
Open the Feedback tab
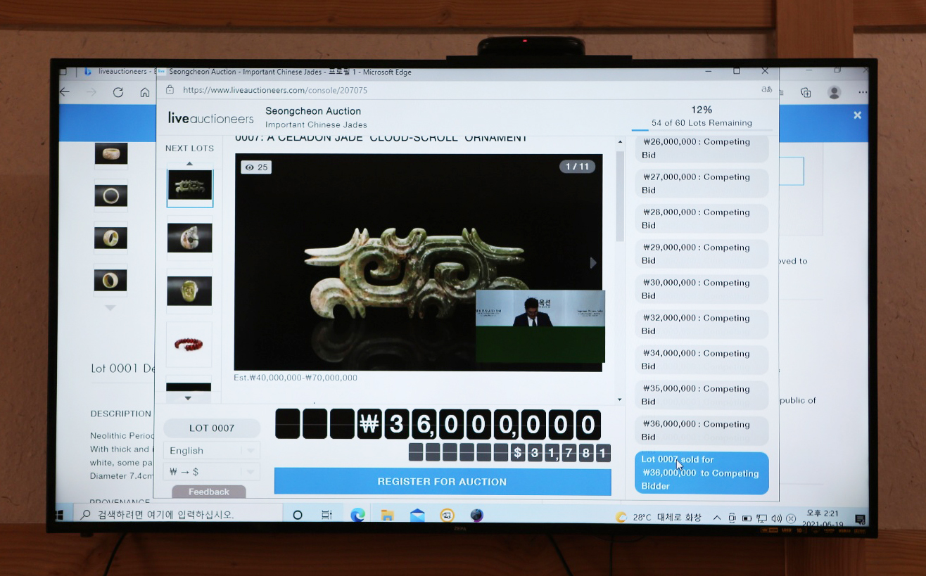[x=208, y=492]
